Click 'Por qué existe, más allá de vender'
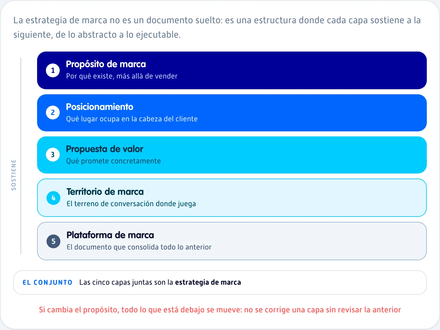Image resolution: width=440 pixels, height=330 pixels. [x=122, y=76]
